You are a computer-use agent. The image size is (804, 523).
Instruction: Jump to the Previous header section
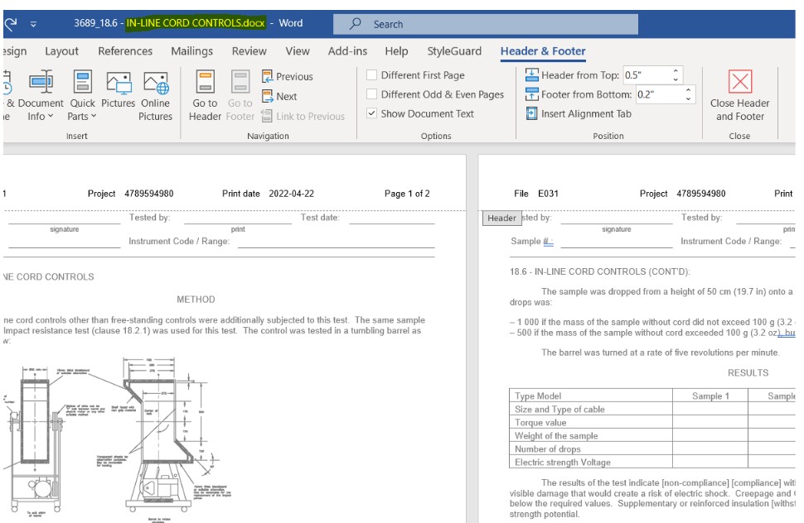point(287,76)
